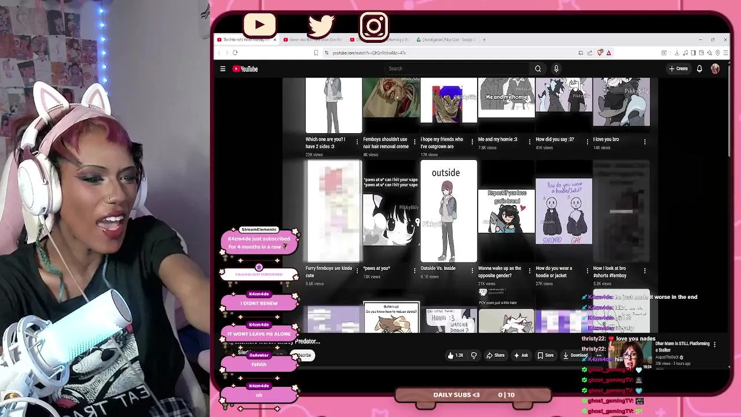Open Brave Rewards triangle icon
The height and width of the screenshot is (417, 741).
(608, 53)
